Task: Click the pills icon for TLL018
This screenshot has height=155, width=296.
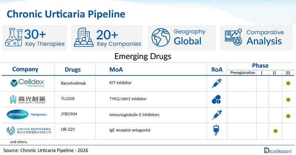Action: coord(216,99)
